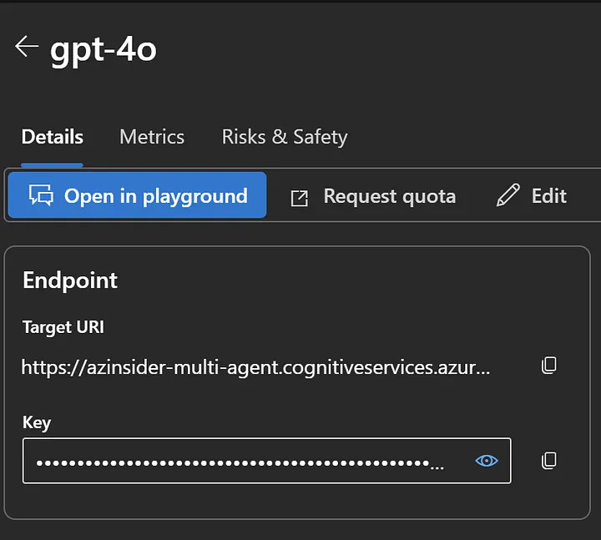Switch to the Details tab
This screenshot has height=540, width=601.
[x=52, y=137]
